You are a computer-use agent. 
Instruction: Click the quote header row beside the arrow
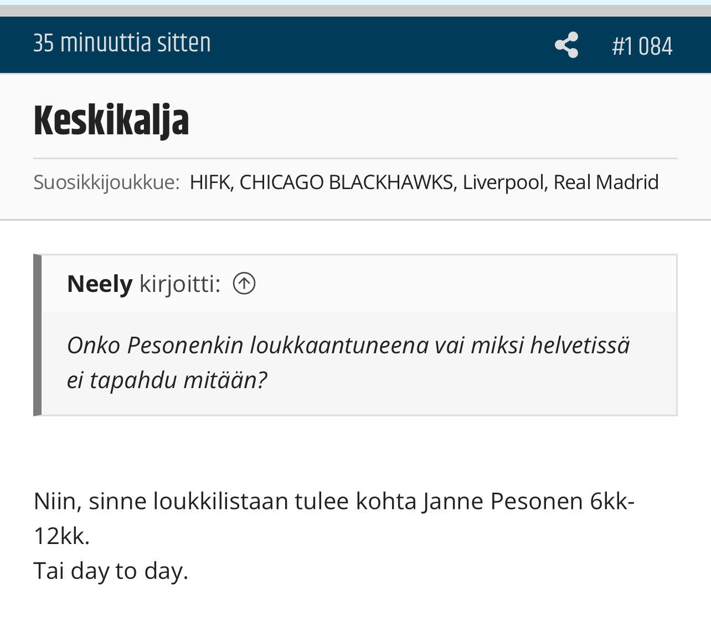point(359,284)
